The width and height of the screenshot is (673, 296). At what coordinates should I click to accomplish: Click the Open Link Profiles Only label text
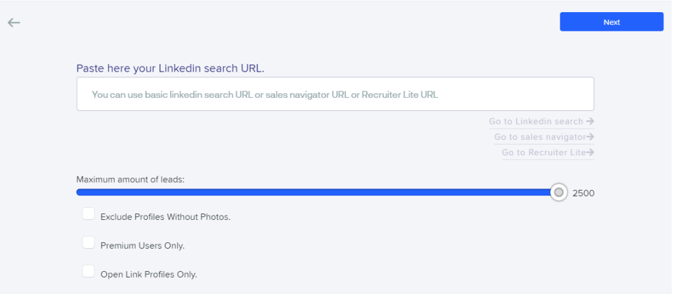point(148,274)
